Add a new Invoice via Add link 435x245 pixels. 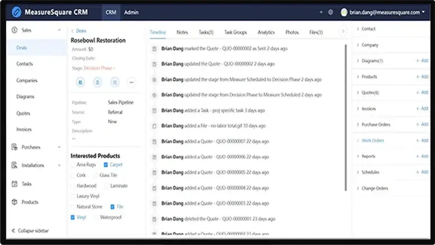coord(422,108)
